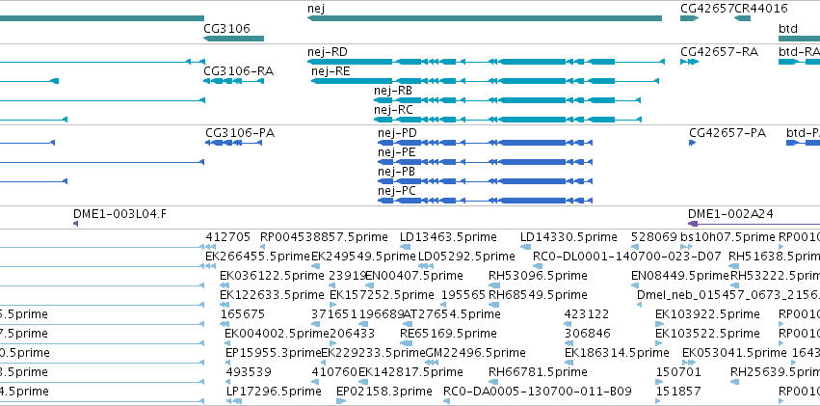
Task: Click the DME1-002A24 feature label
Action: pyautogui.click(x=730, y=213)
